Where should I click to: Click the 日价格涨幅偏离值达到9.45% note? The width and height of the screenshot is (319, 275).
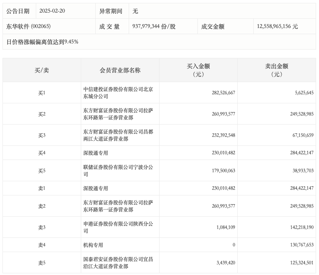click(42, 42)
